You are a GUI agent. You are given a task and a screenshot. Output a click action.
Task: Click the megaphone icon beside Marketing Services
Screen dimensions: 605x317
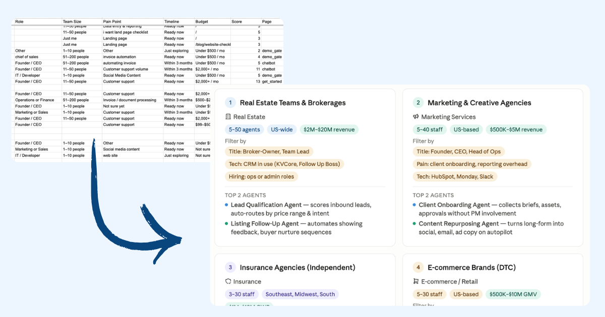point(416,117)
